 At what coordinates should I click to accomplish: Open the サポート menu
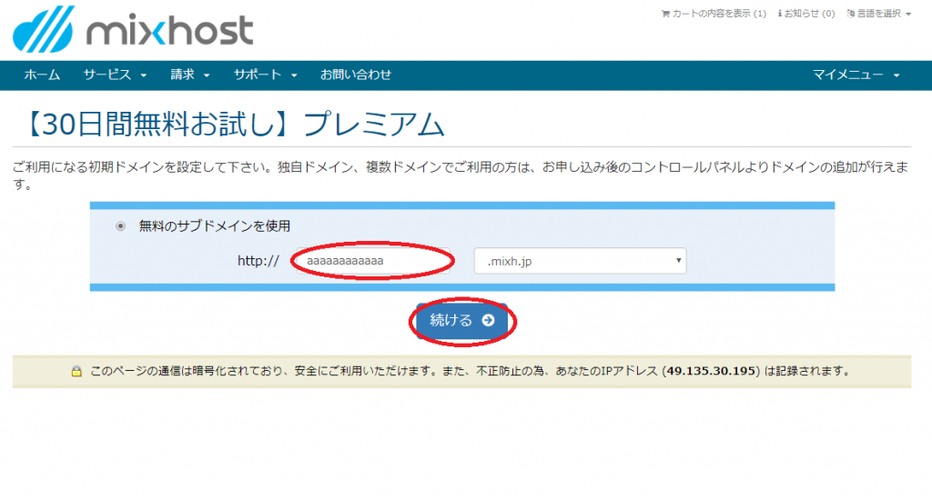pyautogui.click(x=265, y=75)
